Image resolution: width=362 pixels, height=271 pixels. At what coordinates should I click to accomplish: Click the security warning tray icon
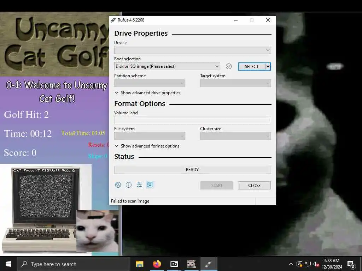tap(299, 264)
